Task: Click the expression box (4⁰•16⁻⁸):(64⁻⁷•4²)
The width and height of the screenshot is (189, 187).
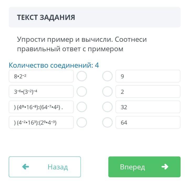Action: click(41, 107)
